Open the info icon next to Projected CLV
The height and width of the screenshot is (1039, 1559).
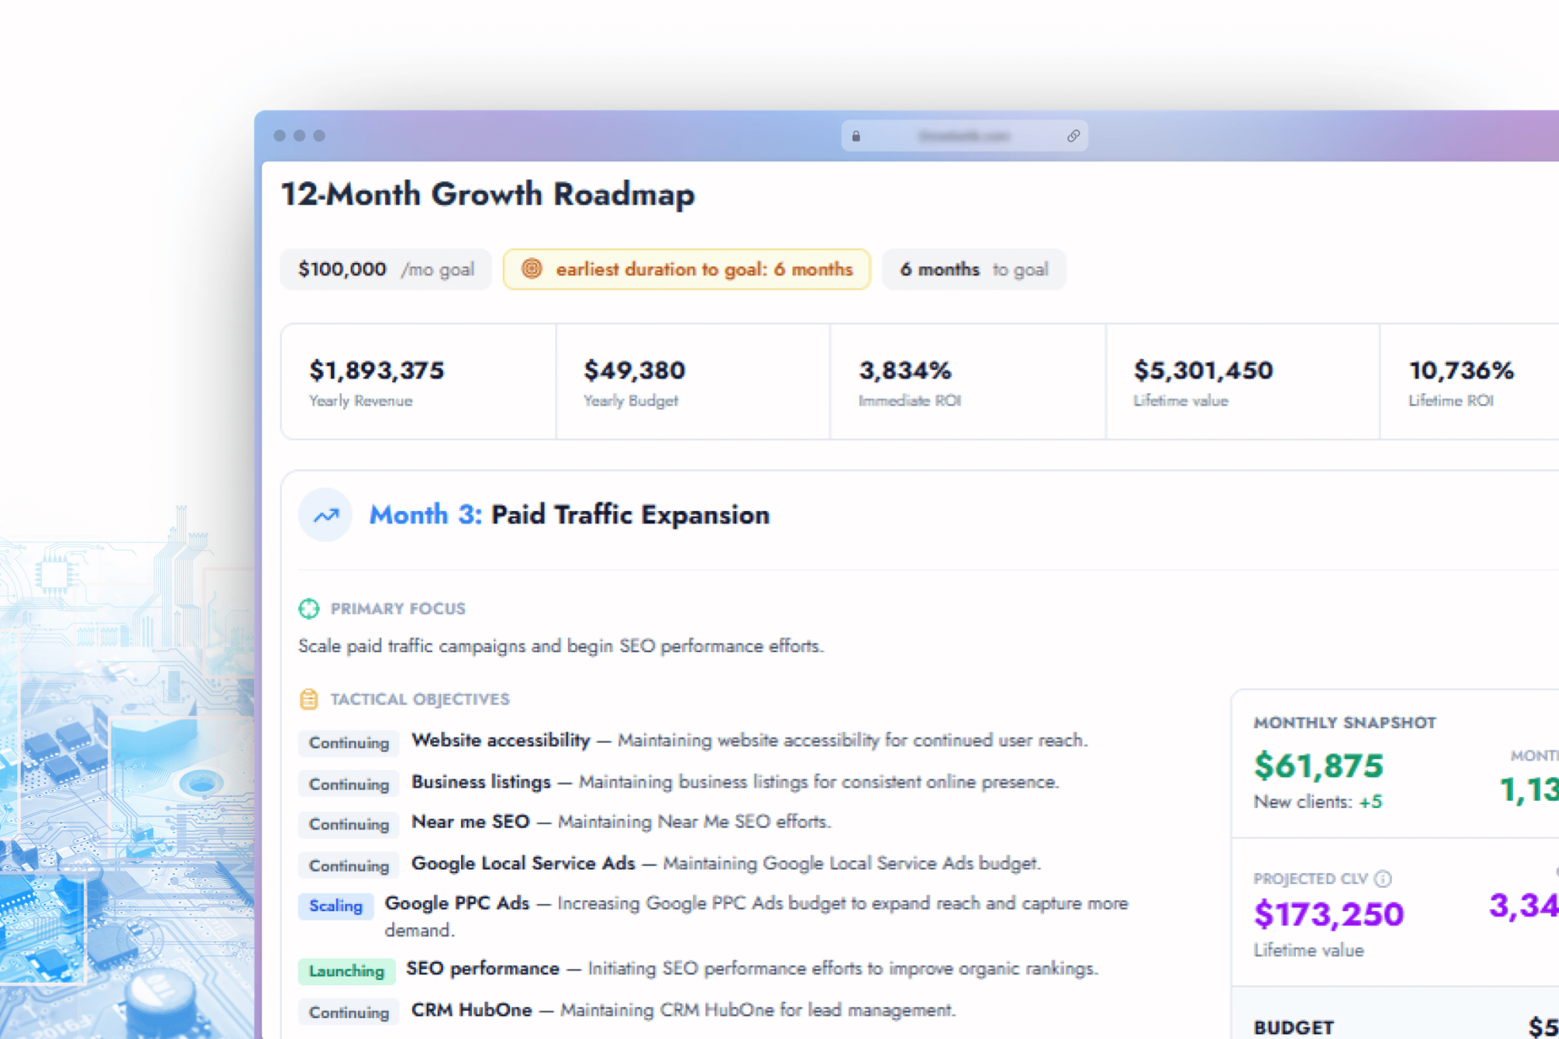[1383, 879]
